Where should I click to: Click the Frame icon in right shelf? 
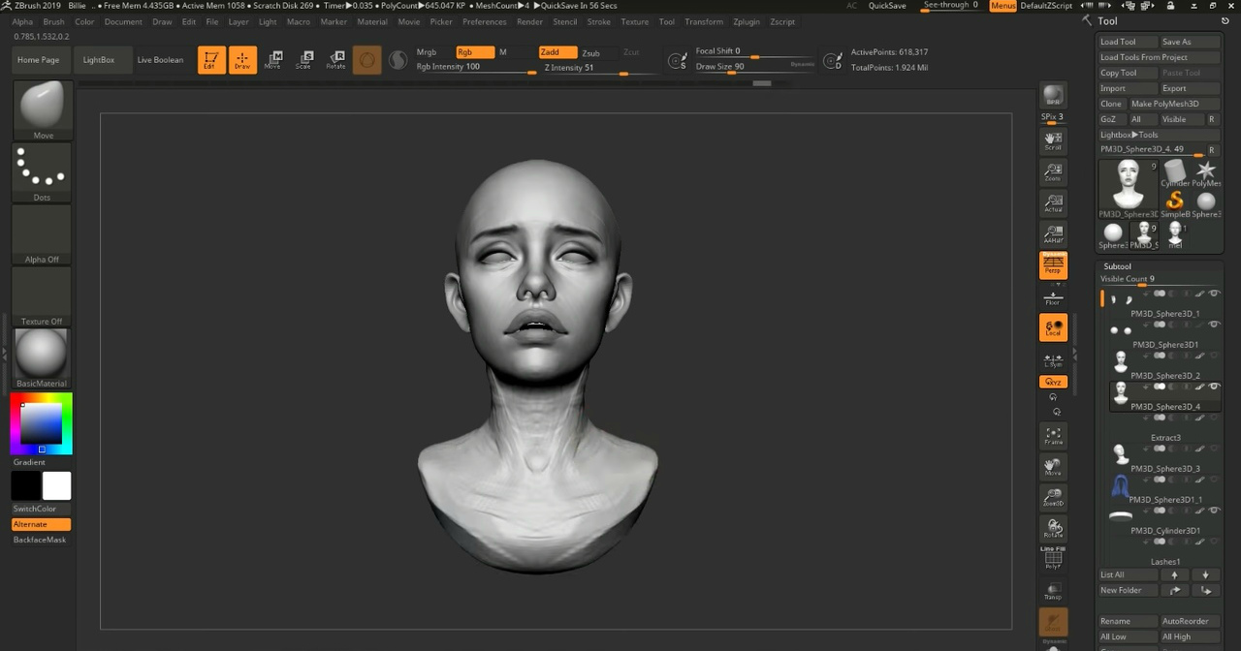point(1053,435)
